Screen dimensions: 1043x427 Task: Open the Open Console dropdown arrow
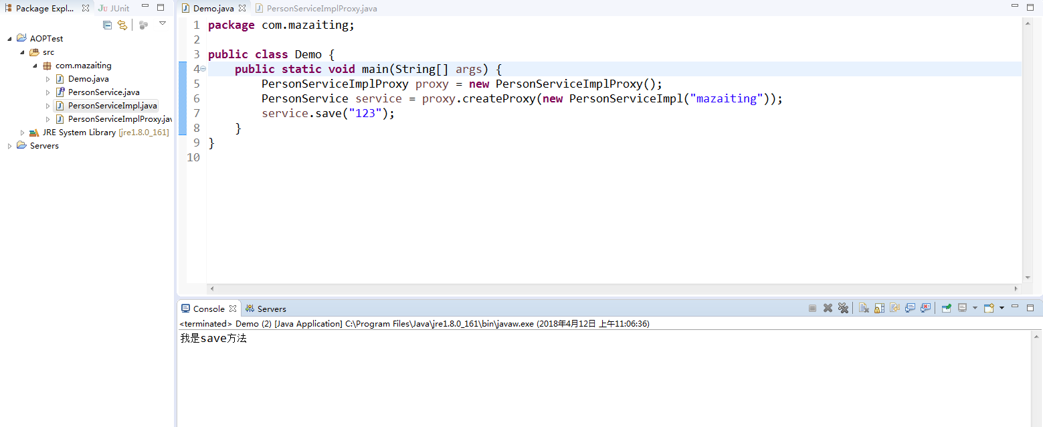(x=1002, y=308)
